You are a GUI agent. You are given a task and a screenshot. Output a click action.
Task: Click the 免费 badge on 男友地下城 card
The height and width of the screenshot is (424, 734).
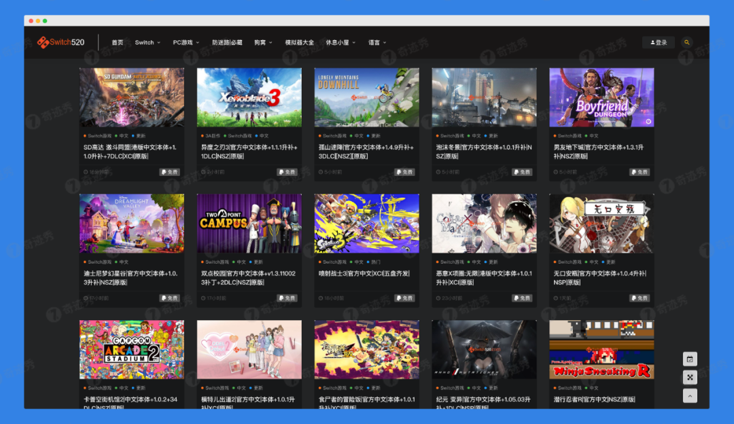point(640,172)
